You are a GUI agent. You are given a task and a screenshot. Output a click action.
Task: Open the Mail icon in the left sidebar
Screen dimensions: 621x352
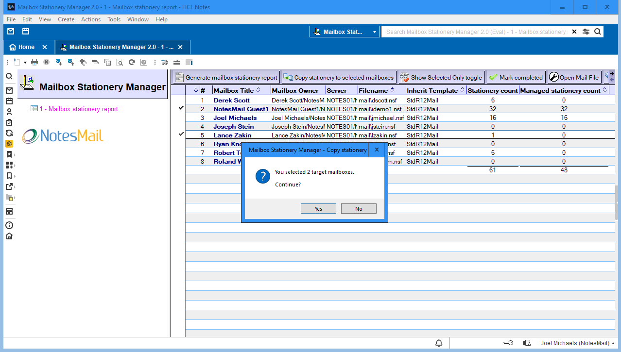[x=9, y=91]
